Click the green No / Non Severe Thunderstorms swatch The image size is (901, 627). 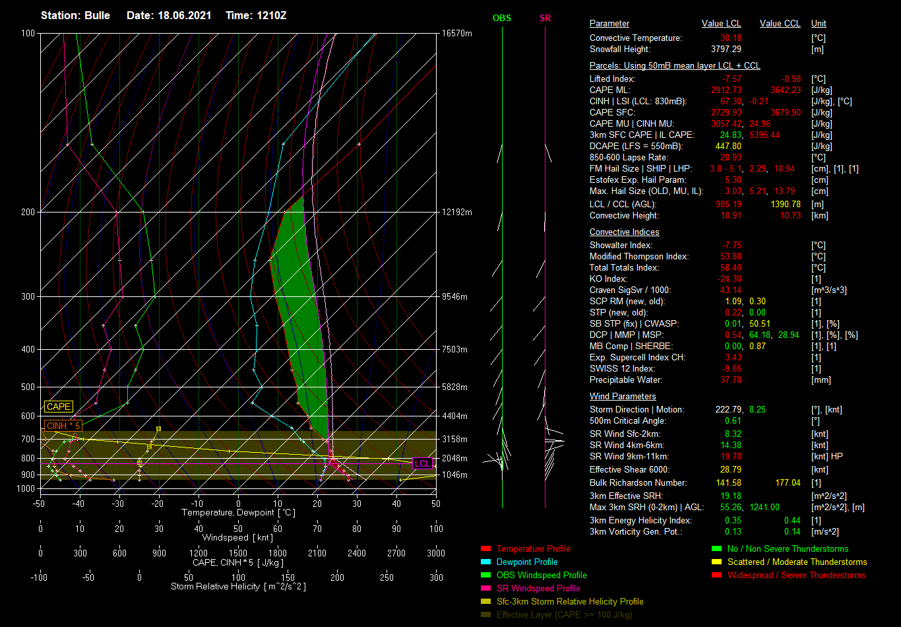click(x=717, y=549)
